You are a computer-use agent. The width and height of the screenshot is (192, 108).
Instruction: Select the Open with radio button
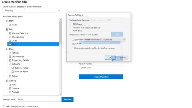tap(73, 40)
